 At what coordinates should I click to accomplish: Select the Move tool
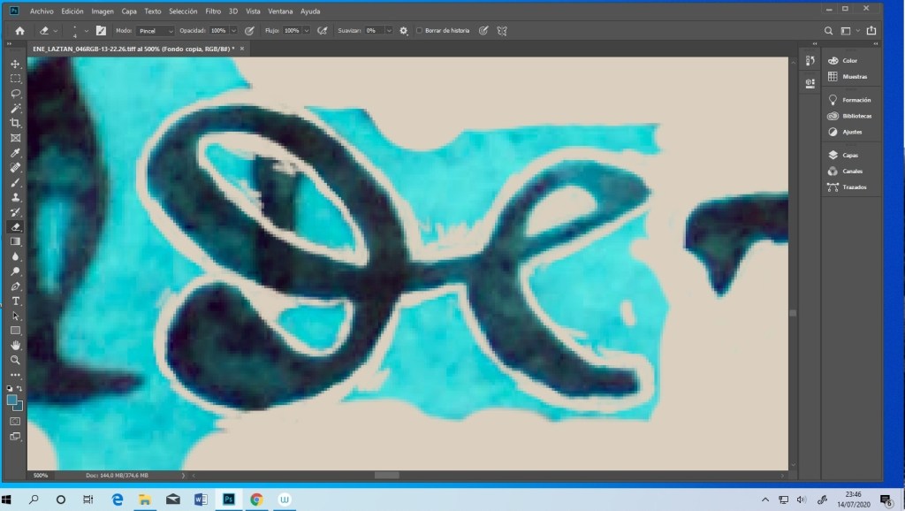(15, 64)
